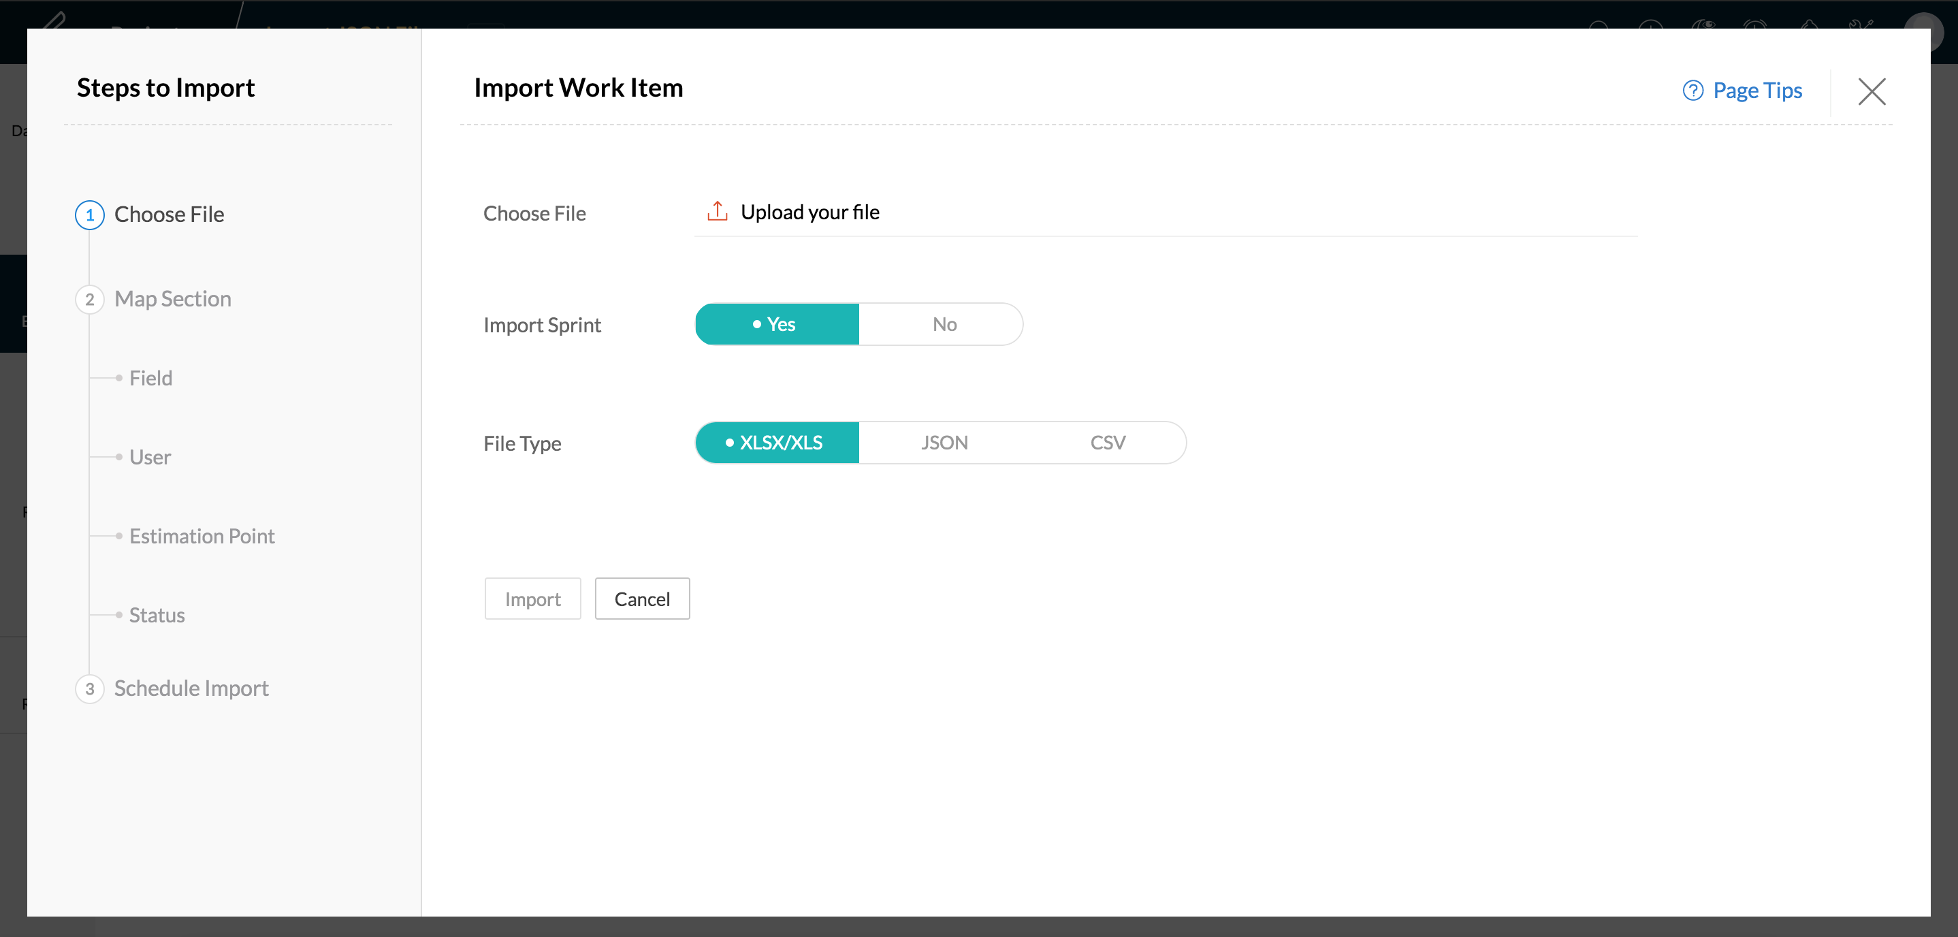
Task: Open the Page Tips link
Action: click(1756, 91)
